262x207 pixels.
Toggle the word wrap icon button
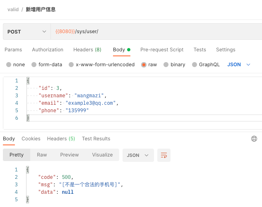[164, 155]
